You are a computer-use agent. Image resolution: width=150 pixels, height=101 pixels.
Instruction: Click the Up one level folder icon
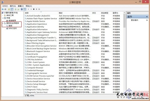[9, 9]
